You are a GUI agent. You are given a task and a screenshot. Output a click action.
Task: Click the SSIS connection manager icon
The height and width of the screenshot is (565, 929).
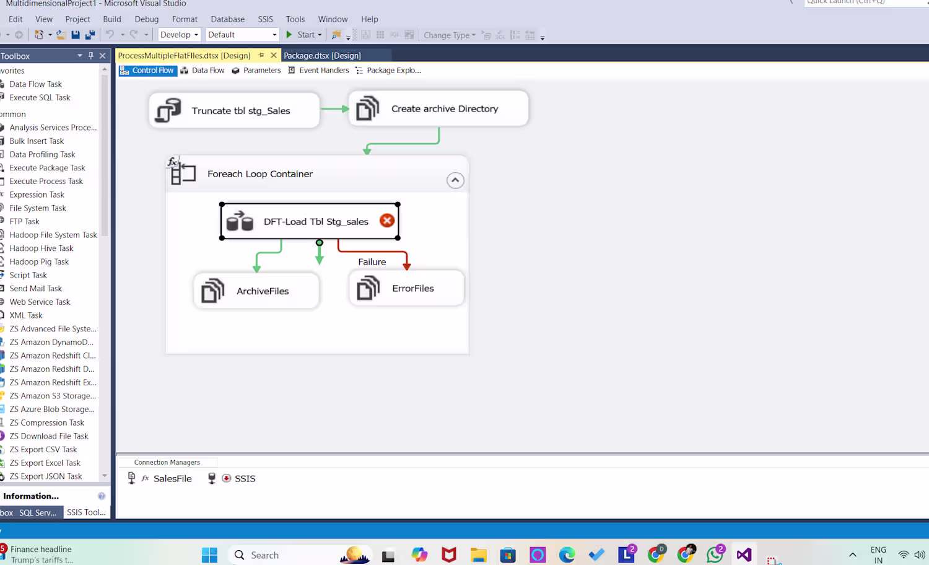(x=212, y=478)
